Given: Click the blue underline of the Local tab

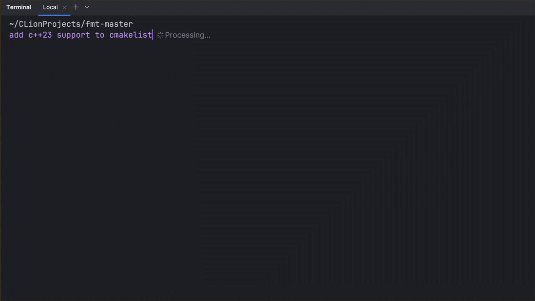Looking at the screenshot, I should pyautogui.click(x=54, y=15).
